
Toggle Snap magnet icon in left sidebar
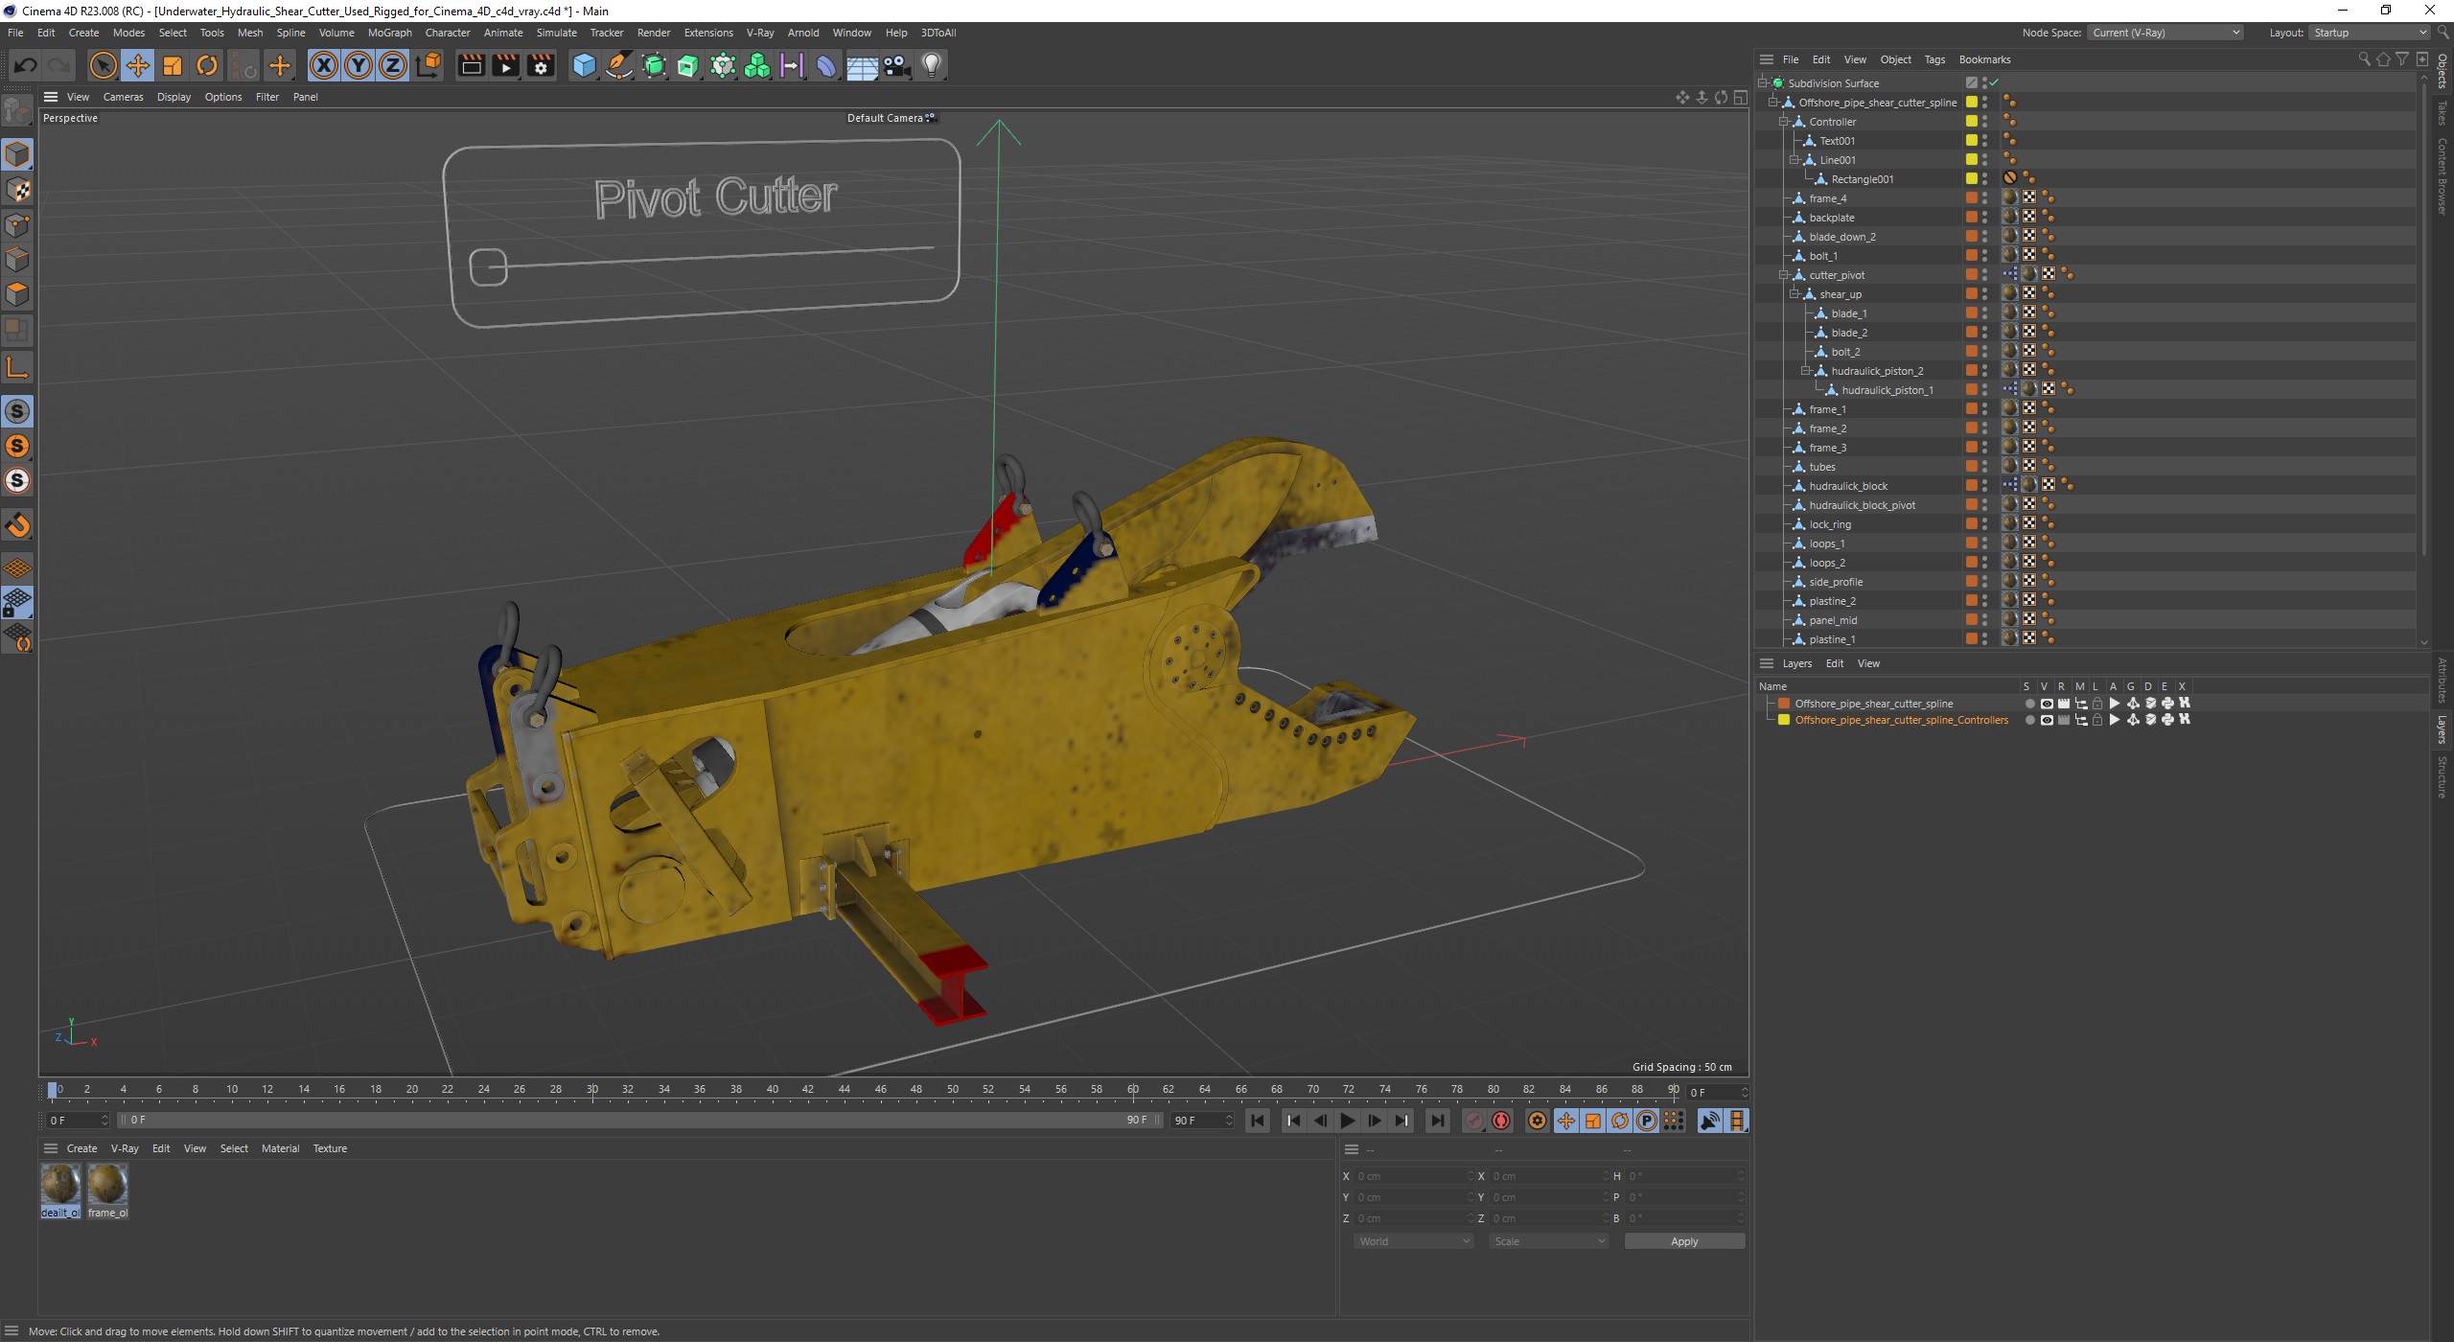point(17,525)
